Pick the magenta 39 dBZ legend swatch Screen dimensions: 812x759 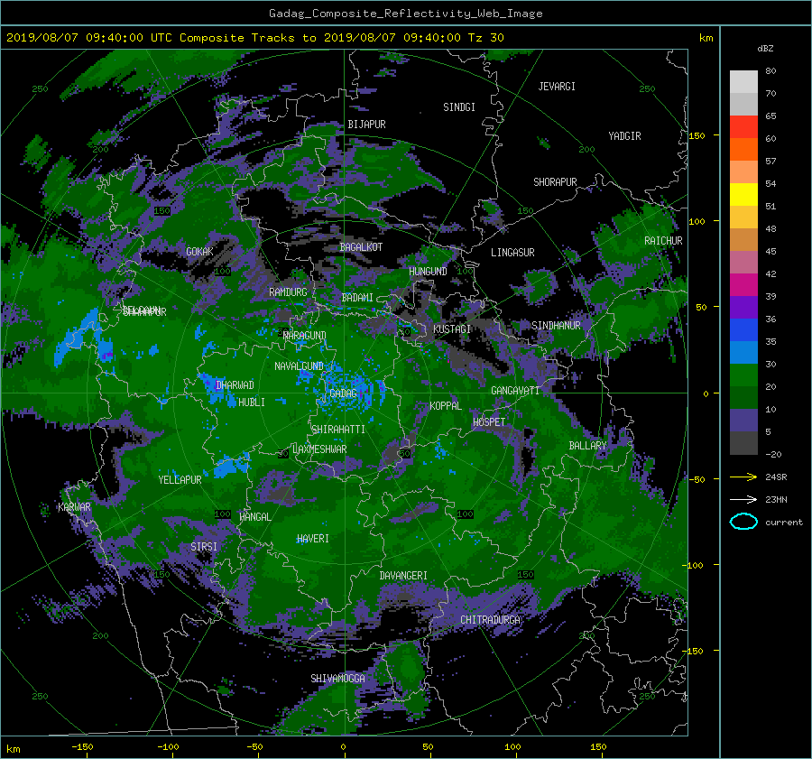743,284
